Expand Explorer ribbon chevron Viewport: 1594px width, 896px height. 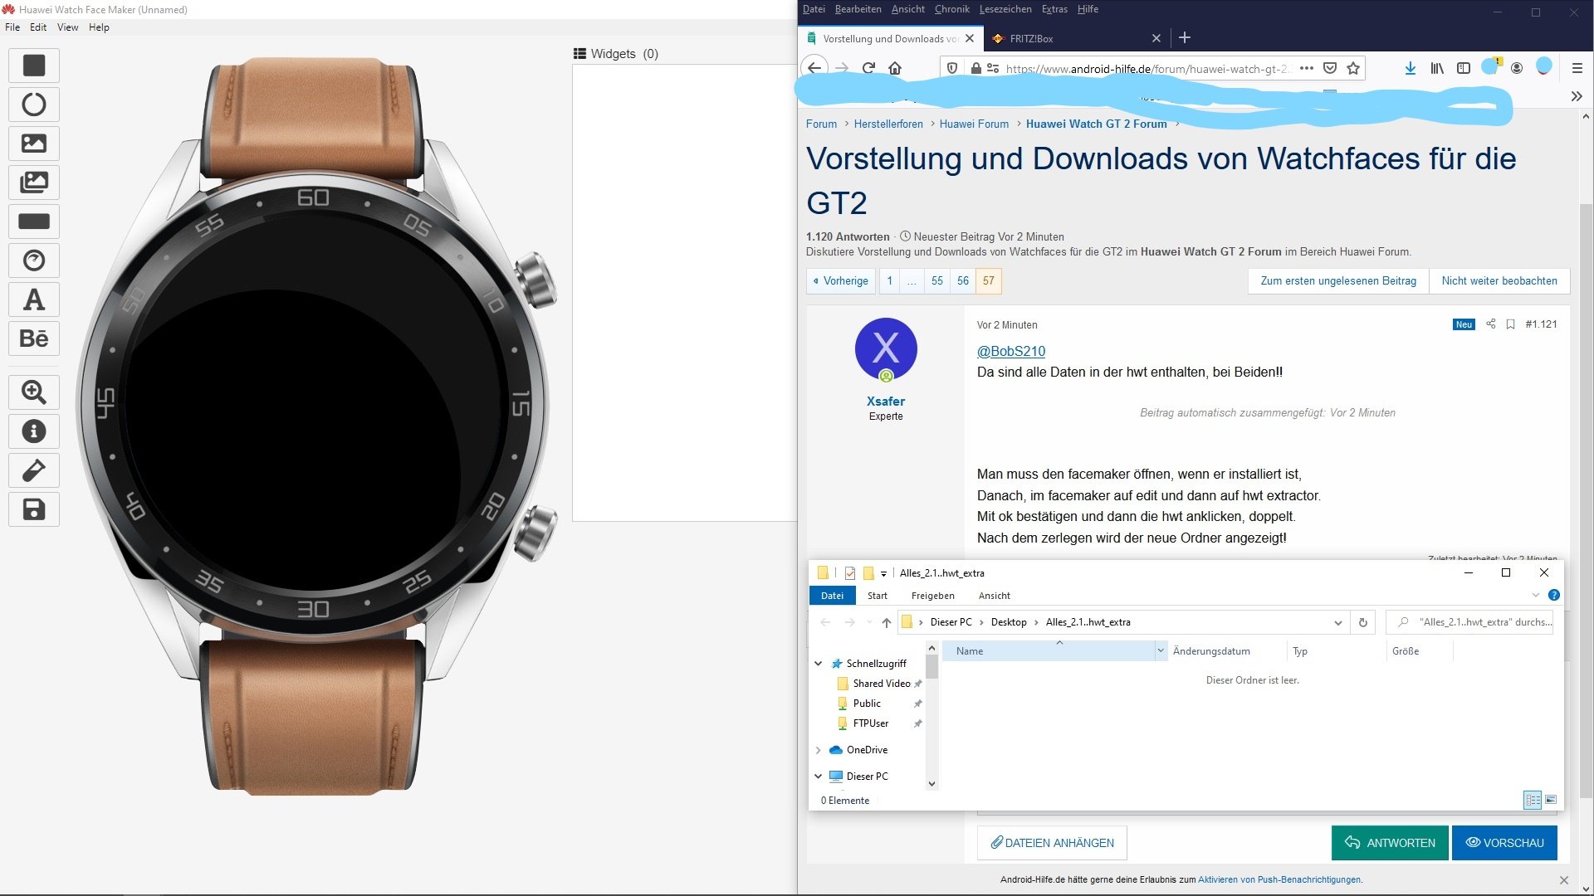(1536, 595)
